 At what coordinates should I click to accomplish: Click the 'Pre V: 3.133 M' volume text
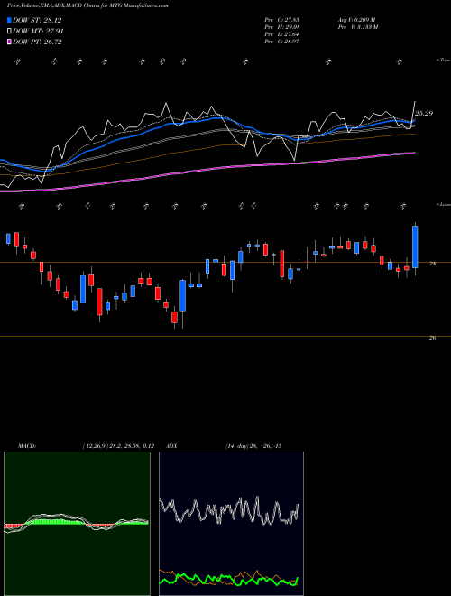point(357,27)
